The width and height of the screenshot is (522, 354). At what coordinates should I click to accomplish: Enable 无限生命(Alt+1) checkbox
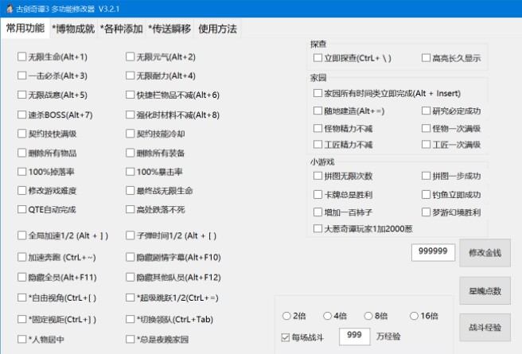pos(22,56)
